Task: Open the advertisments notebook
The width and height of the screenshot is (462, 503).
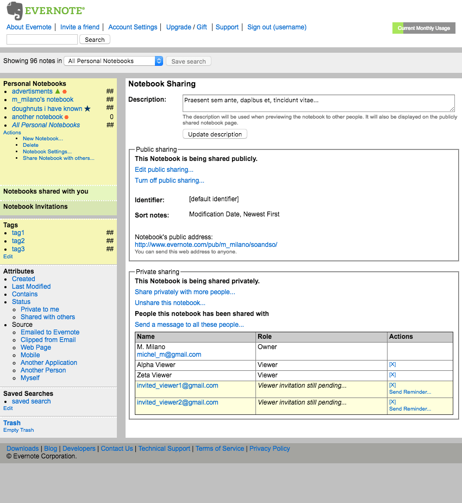Action: pos(32,91)
